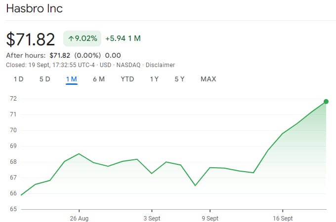This screenshot has height=222, width=336.
Task: Click the 9 Sept axis label
Action: (210, 218)
